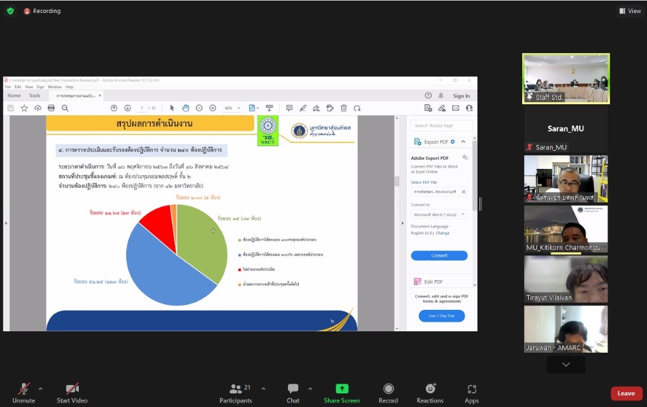This screenshot has width=647, height=407.
Task: Open the Acrobat Tools tab
Action: 34,96
